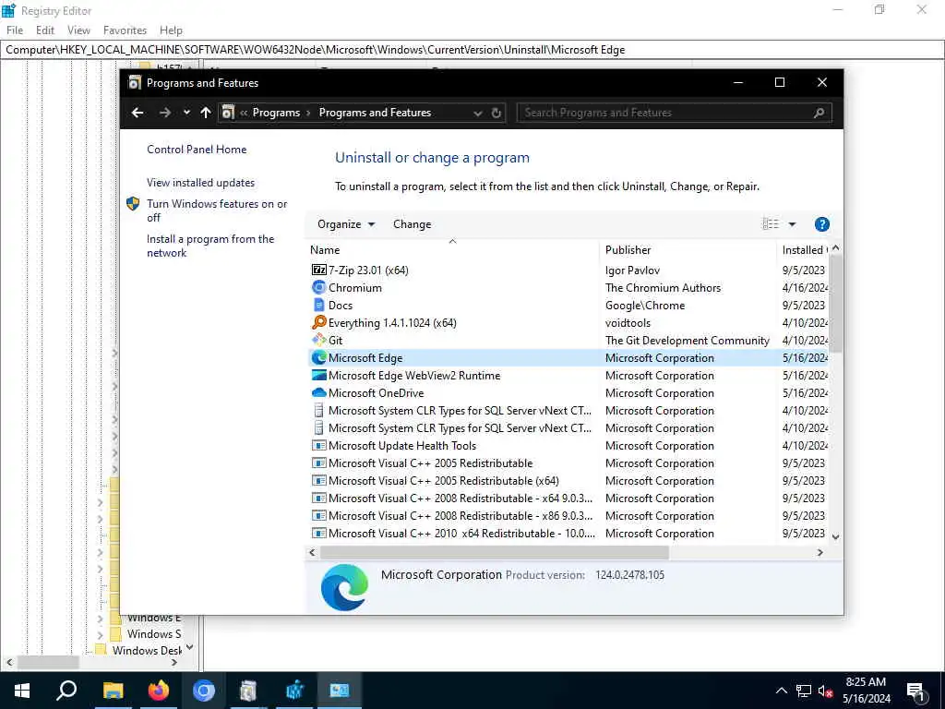Open the Windows Start menu
Viewport: 945px width, 709px height.
pyautogui.click(x=22, y=691)
